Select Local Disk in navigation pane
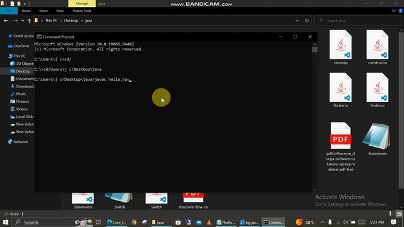Image resolution: width=404 pixels, height=227 pixels. (x=21, y=117)
